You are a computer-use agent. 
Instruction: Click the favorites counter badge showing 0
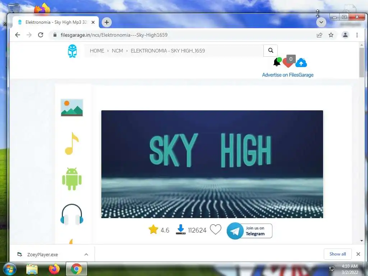click(x=291, y=59)
